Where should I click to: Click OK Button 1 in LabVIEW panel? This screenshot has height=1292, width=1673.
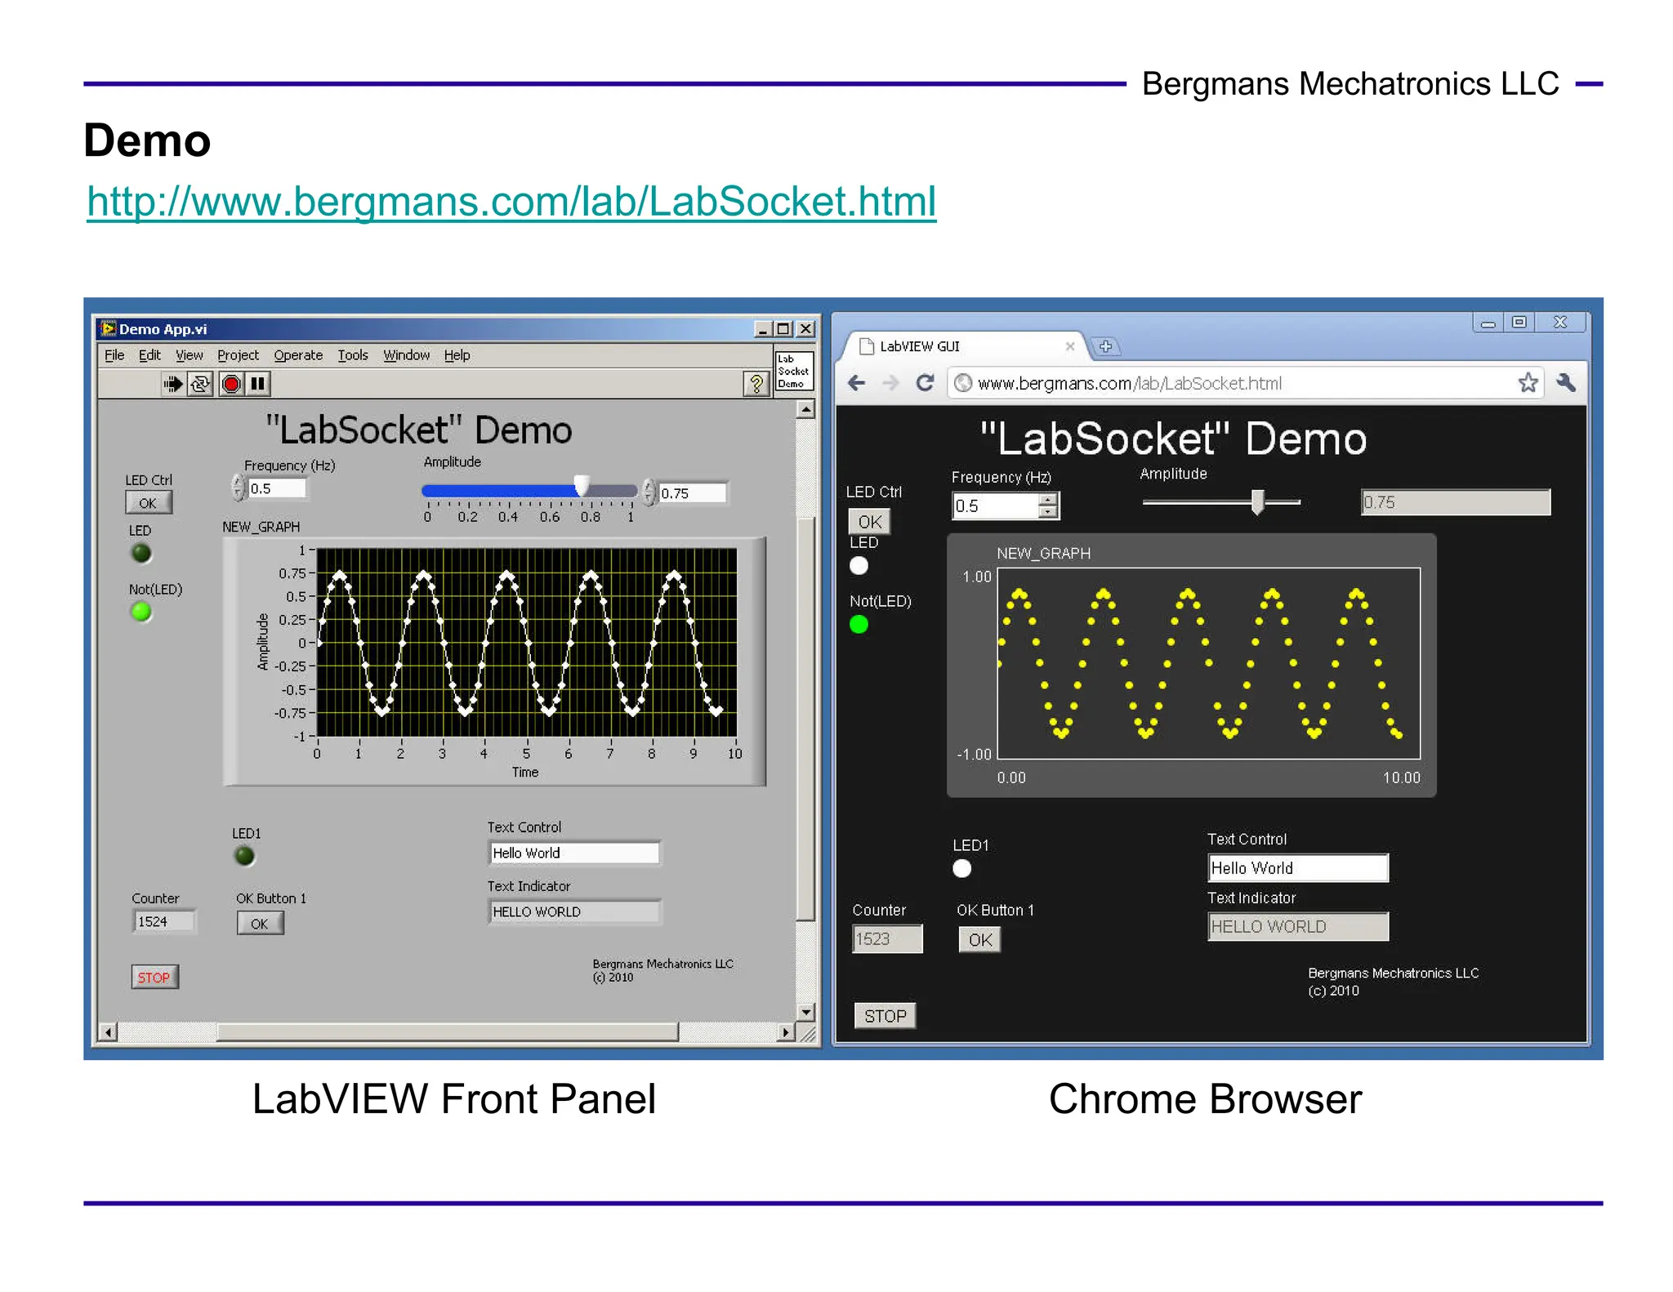tap(260, 924)
